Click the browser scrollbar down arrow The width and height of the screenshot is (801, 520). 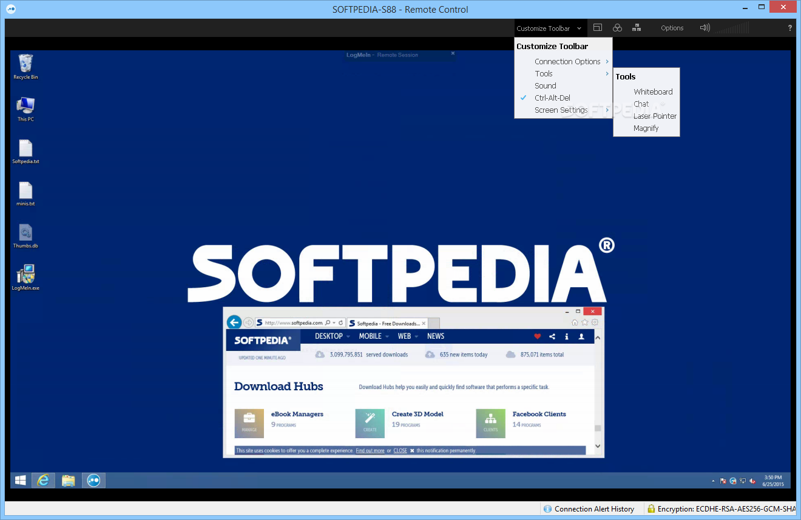[x=598, y=446]
